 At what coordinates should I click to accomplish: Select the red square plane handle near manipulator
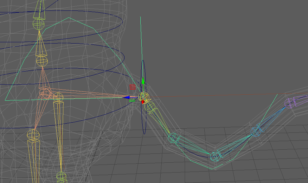pyautogui.click(x=132, y=87)
